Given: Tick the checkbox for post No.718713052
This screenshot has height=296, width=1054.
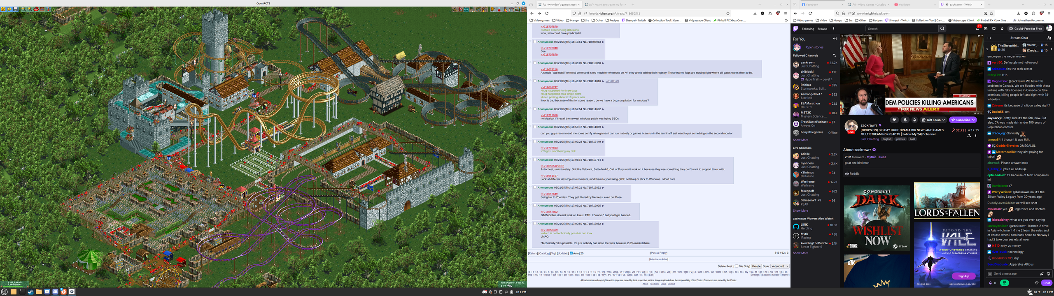Looking at the screenshot, I should 535,224.
